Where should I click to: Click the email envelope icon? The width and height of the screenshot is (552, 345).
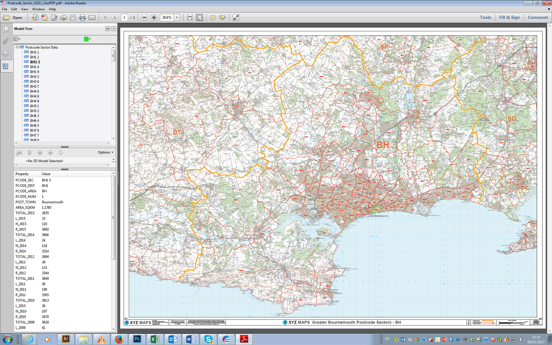pos(92,17)
